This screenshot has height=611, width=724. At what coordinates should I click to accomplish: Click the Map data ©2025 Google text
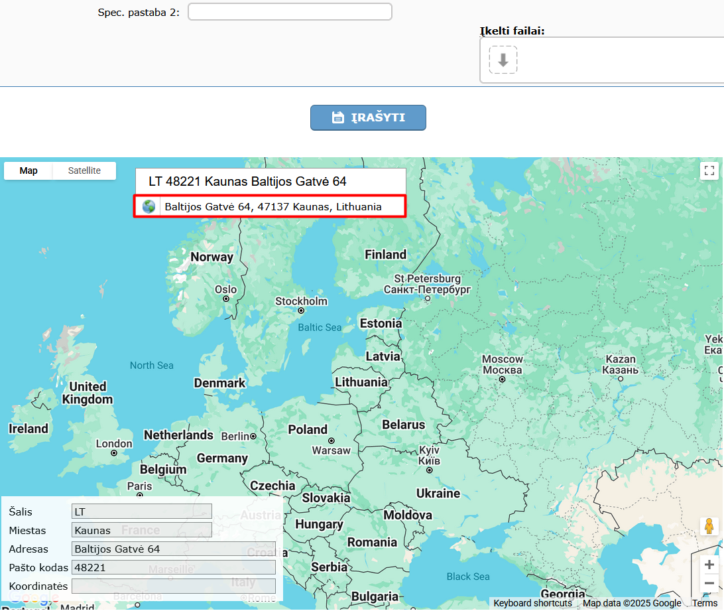[632, 603]
